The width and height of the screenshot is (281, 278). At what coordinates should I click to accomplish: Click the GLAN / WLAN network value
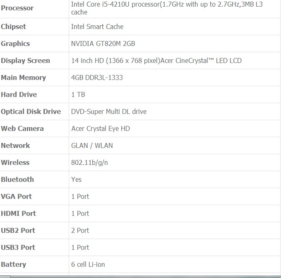92,145
